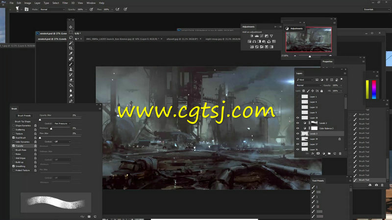
Task: Select the Brush tool in the toolbox
Action: coord(71,64)
